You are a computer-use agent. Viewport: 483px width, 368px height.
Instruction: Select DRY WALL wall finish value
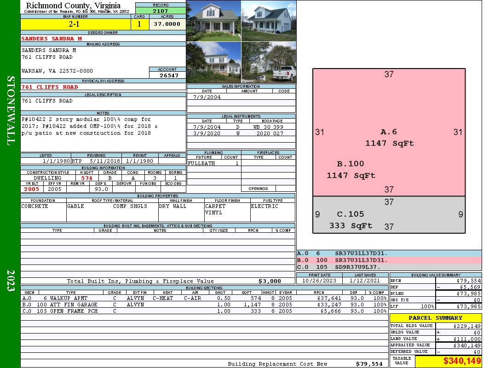172,206
